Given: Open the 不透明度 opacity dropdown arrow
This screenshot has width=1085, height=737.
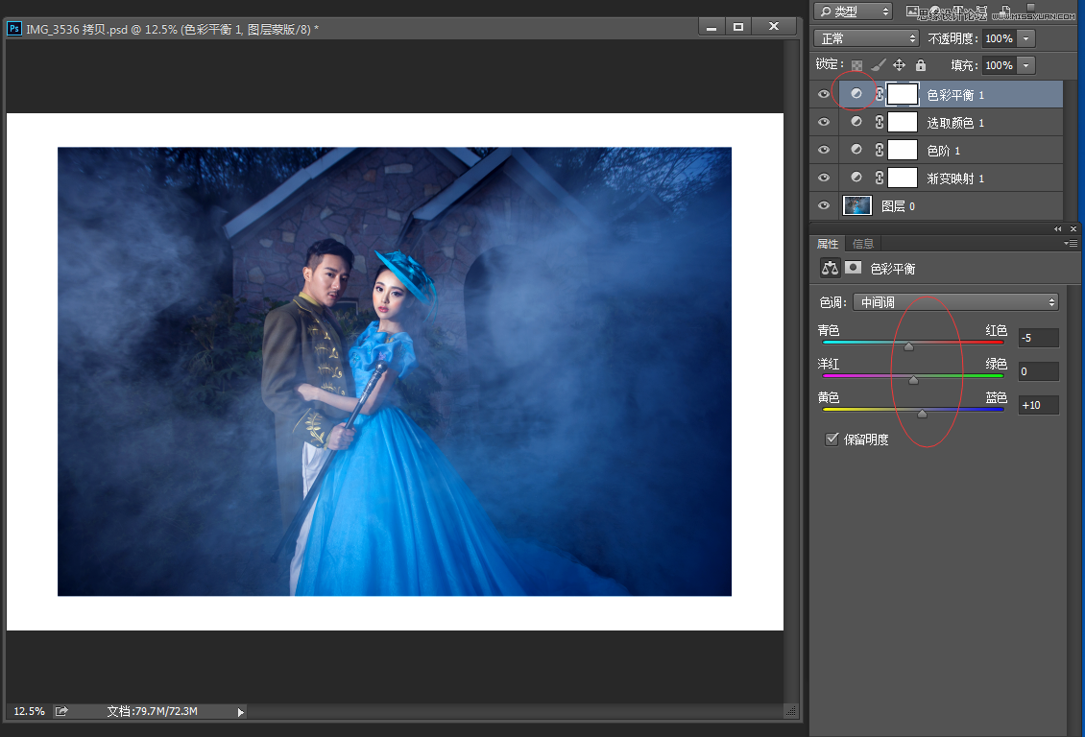Looking at the screenshot, I should (1026, 38).
